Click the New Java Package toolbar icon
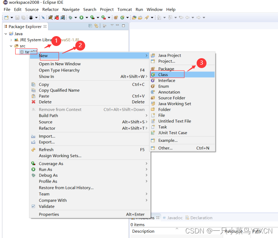 click(x=116, y=17)
